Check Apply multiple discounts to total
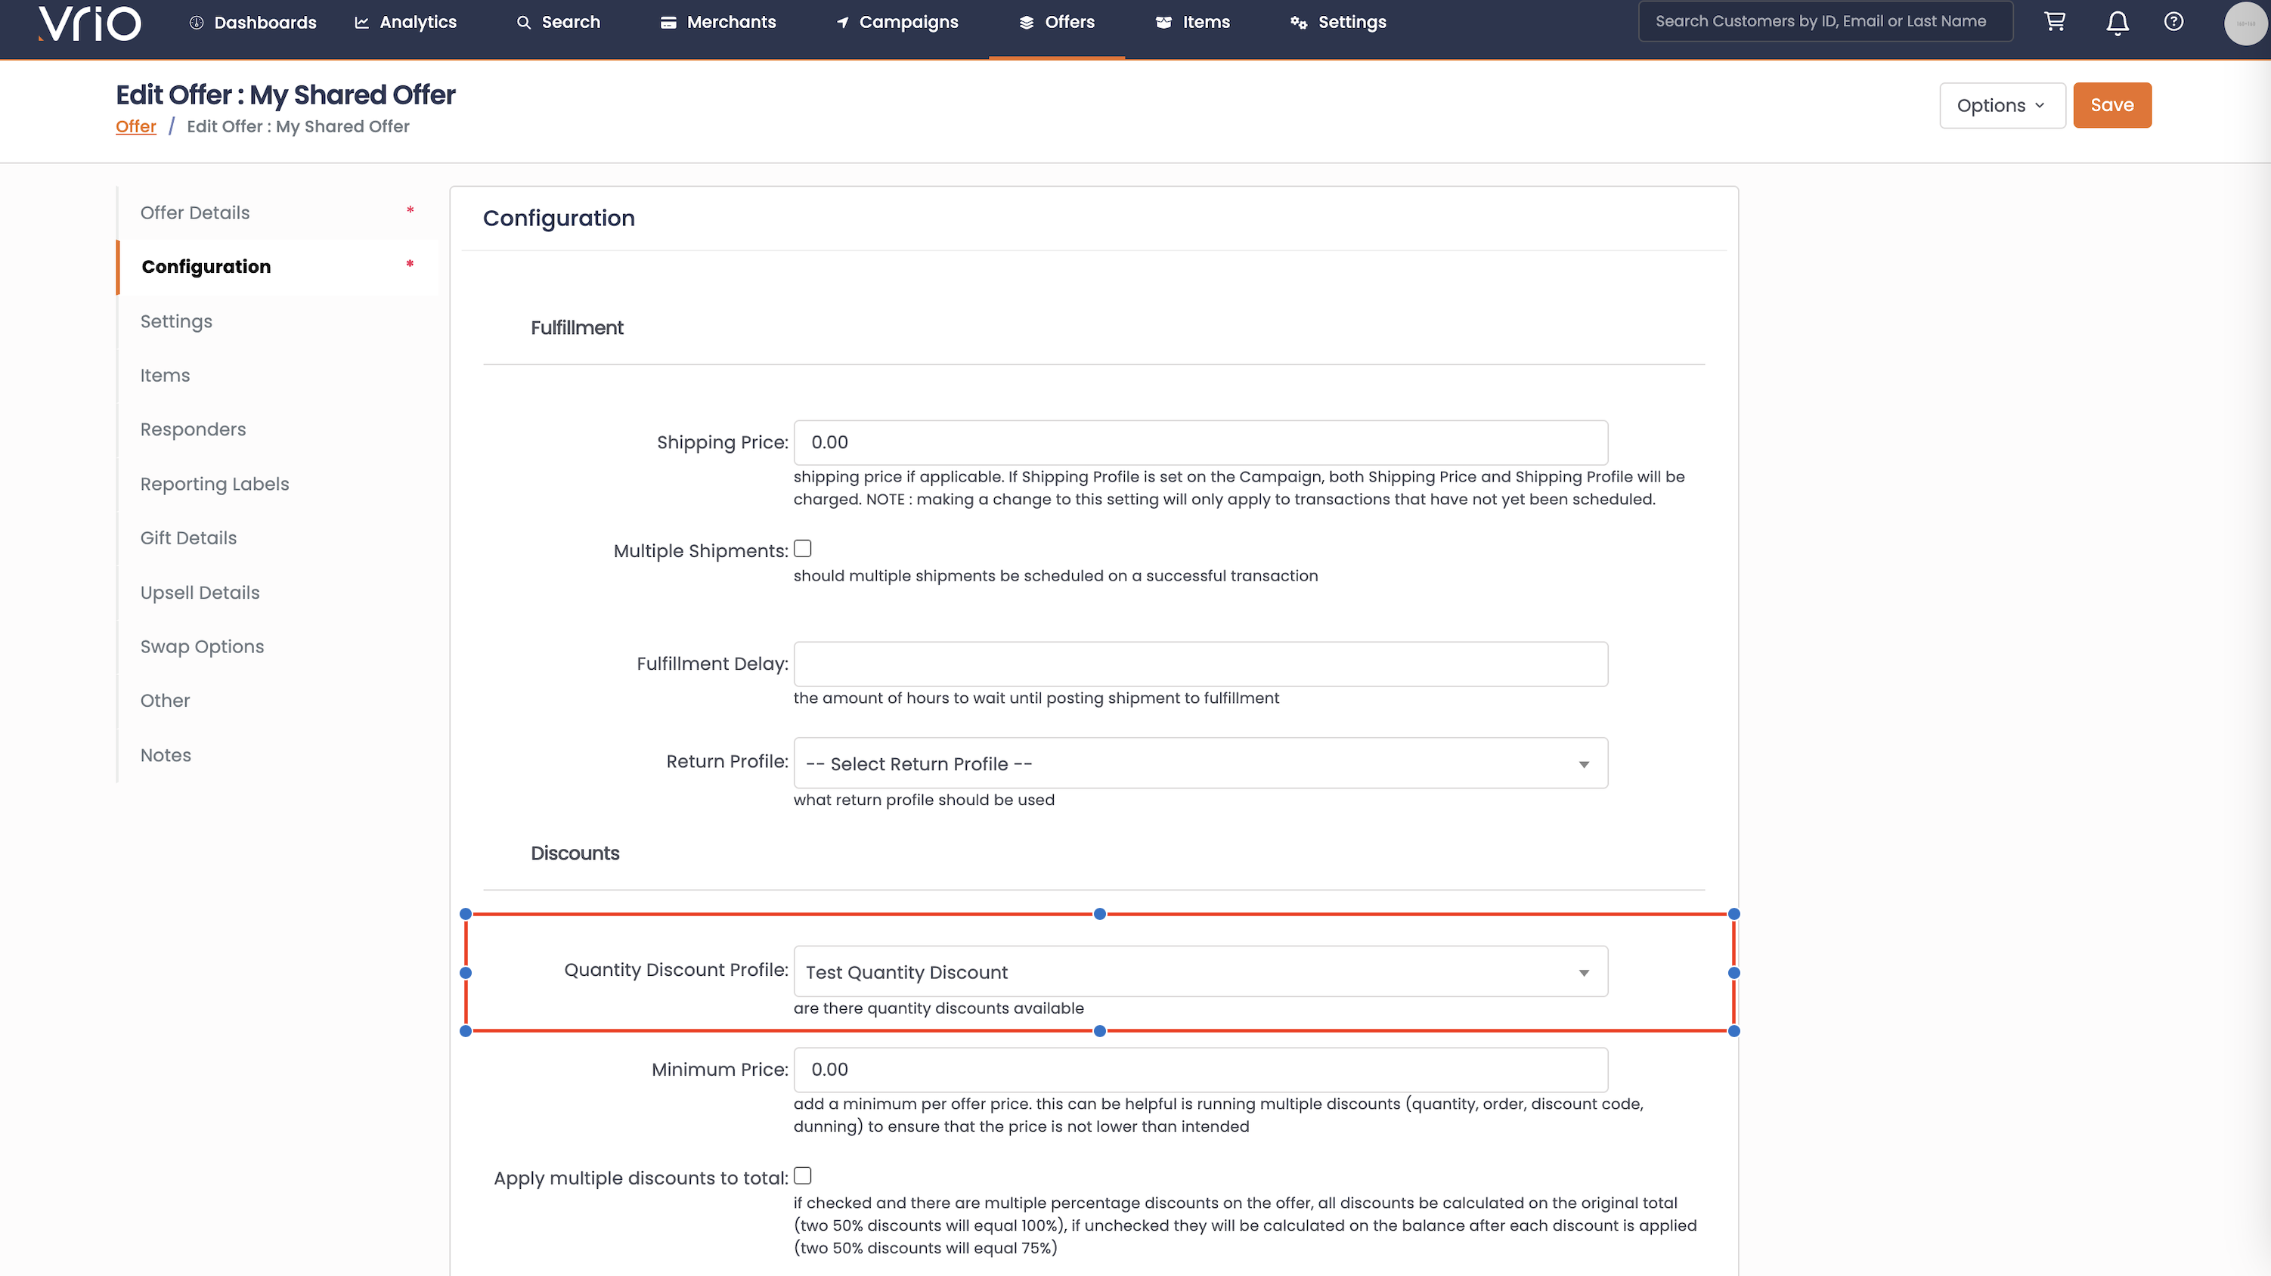 (x=802, y=1175)
